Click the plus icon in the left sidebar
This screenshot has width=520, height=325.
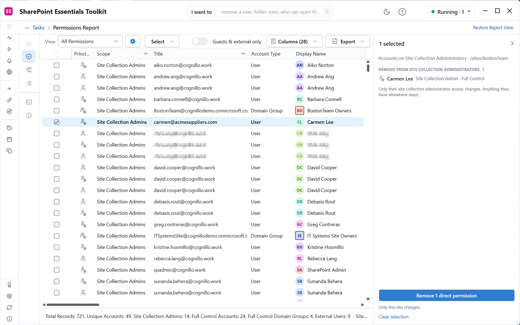9,88
